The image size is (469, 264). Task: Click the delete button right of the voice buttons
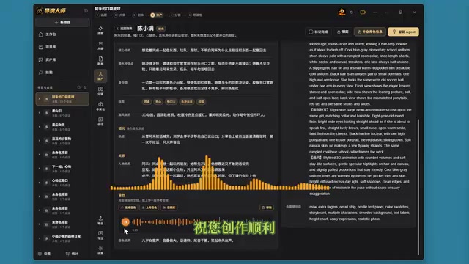point(267,208)
